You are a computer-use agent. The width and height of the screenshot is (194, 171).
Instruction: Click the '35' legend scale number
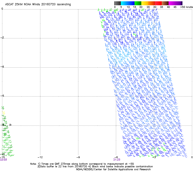coord(161,7)
